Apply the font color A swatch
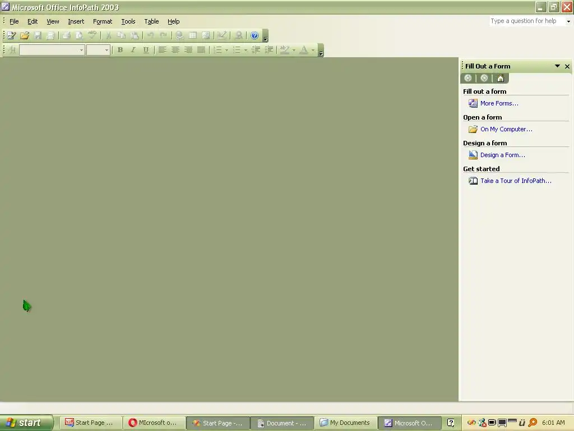574x431 pixels. 304,50
